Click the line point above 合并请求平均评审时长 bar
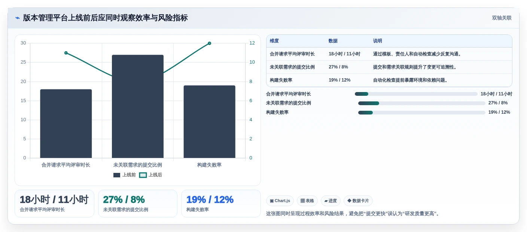 66,53
